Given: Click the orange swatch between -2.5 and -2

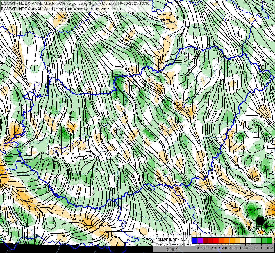Looking at the screenshot, I should [x=227, y=241].
